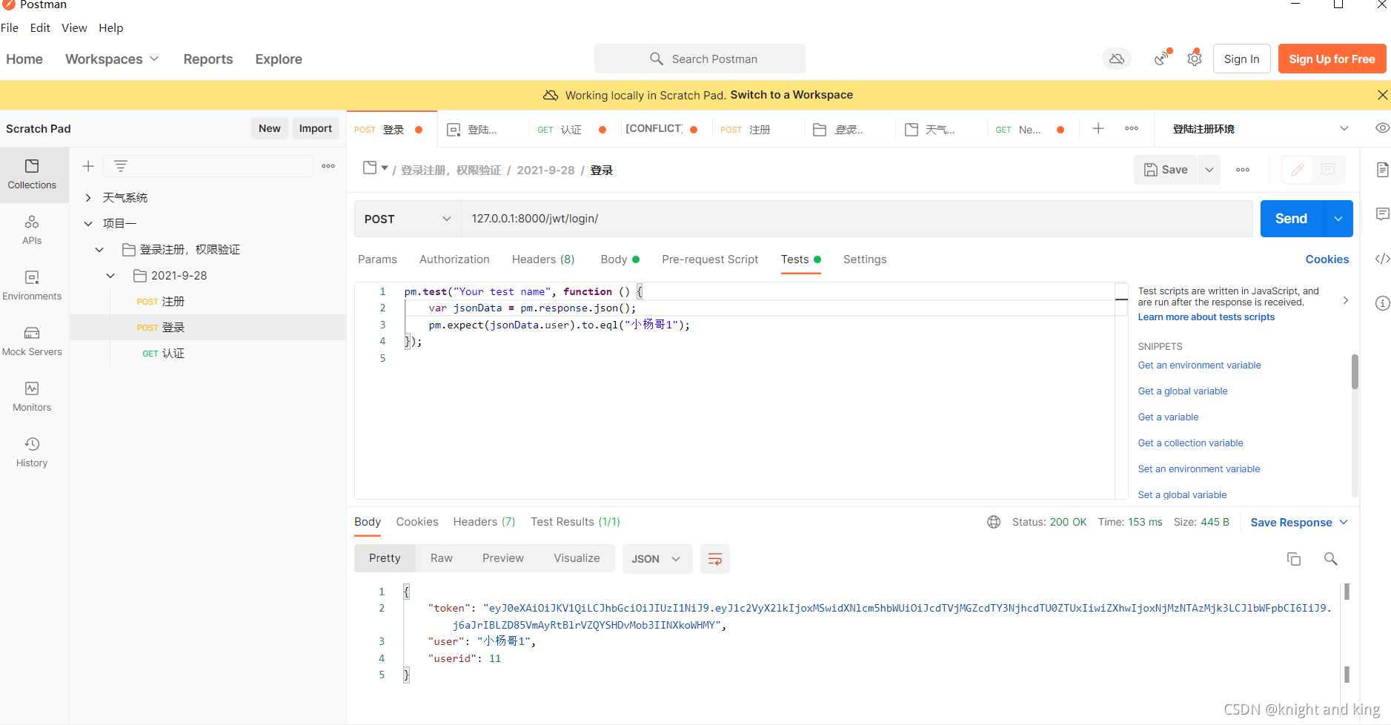Search the response with magnifier icon
The height and width of the screenshot is (725, 1391).
tap(1331, 559)
